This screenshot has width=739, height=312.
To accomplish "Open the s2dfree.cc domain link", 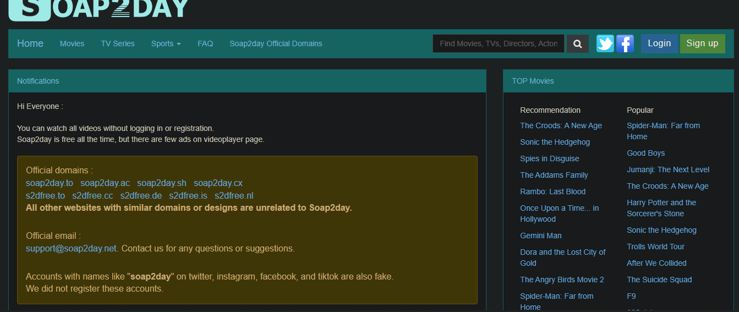I will pyautogui.click(x=92, y=196).
